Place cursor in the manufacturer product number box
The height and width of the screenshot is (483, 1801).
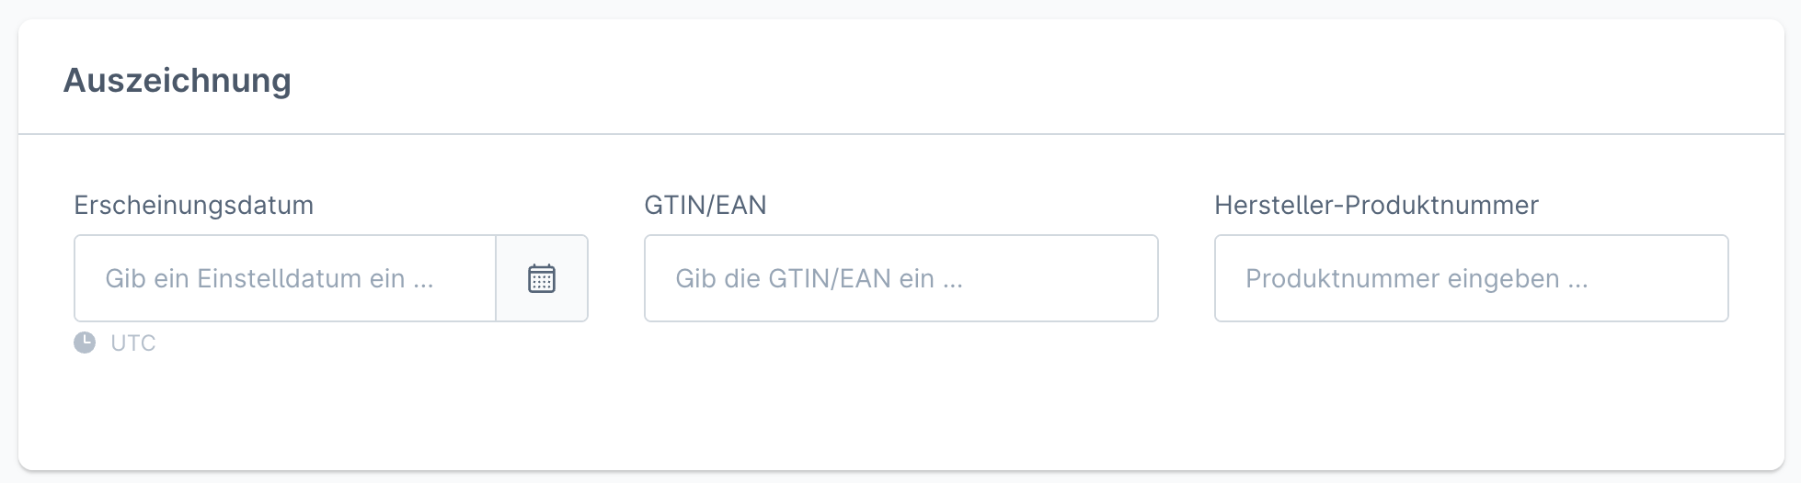(1471, 278)
